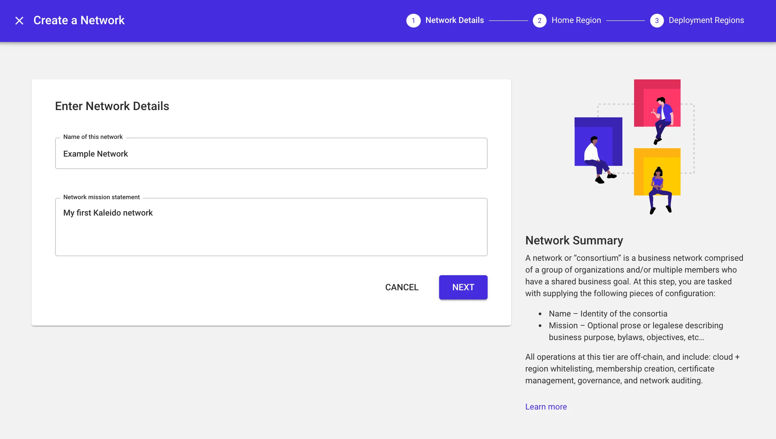Click step 1 circle icon
776x439 pixels.
tap(413, 21)
